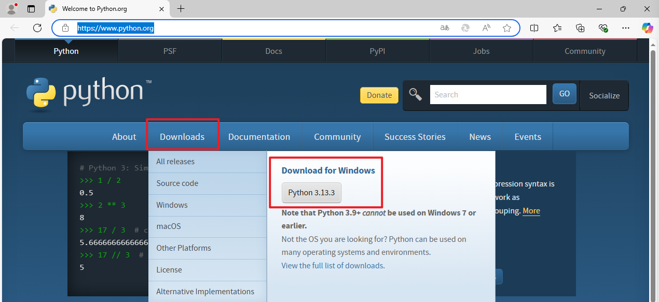
Task: Open the View the full list of downloads link
Action: click(x=333, y=266)
